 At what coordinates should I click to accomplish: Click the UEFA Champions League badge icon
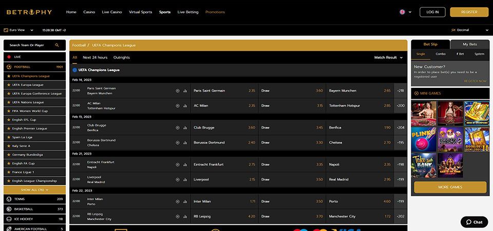tap(74, 70)
